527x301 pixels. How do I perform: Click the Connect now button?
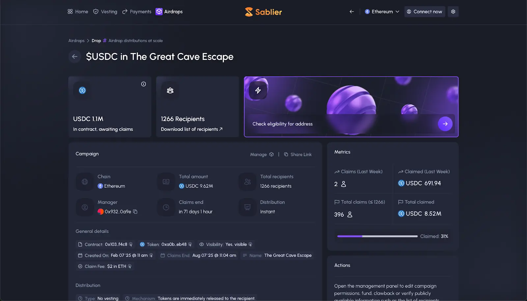click(425, 12)
